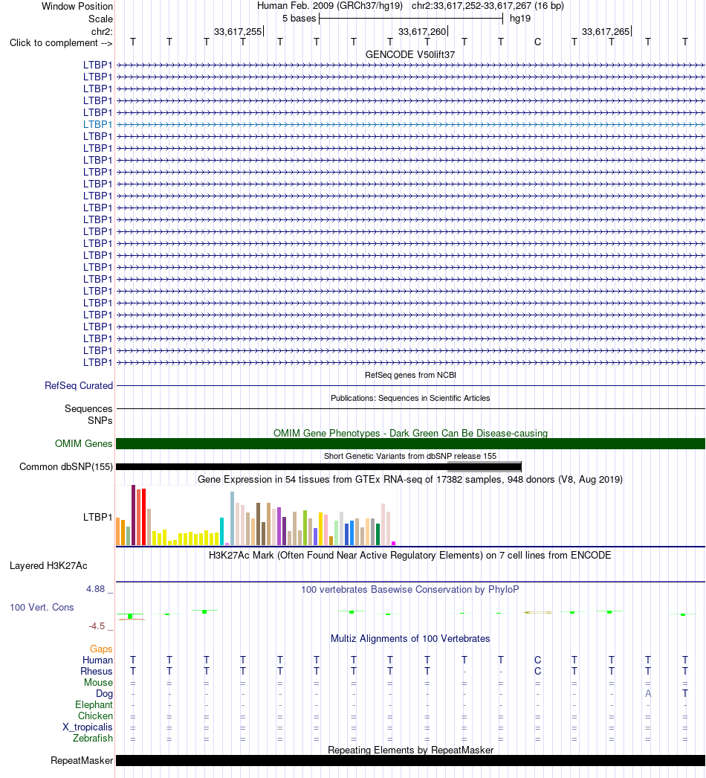
Task: Open the OMIM Genes track label
Action: [x=84, y=443]
